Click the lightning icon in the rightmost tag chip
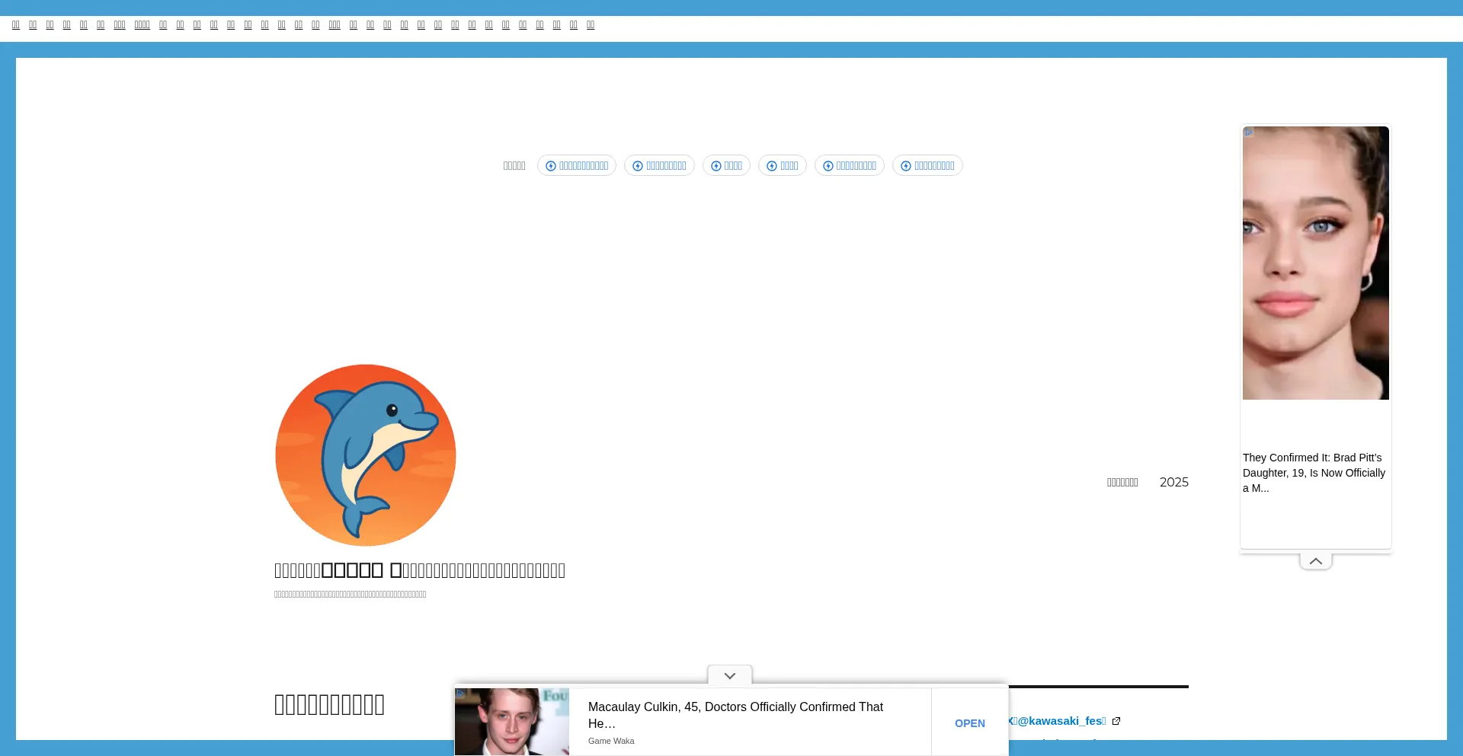 coord(906,166)
